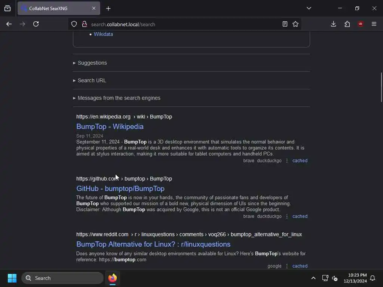Open cached version of Reddit result

(300, 266)
